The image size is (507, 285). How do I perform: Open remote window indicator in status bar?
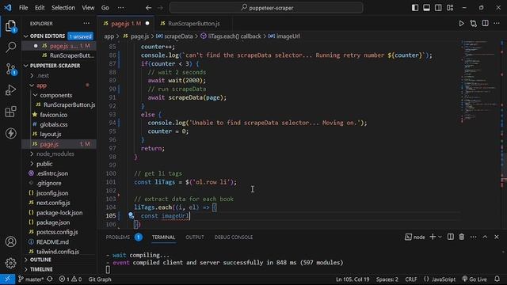pyautogui.click(x=7, y=279)
